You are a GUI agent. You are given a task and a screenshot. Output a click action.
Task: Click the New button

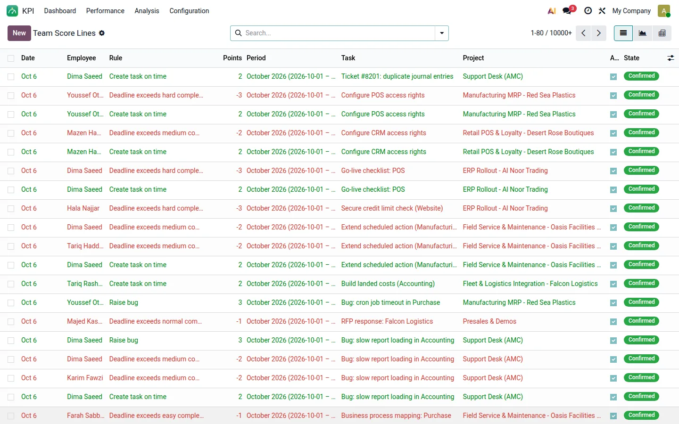pos(19,33)
